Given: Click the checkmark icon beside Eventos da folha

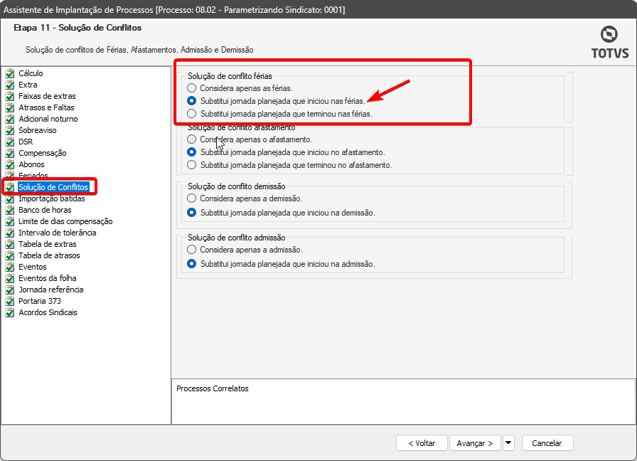Looking at the screenshot, I should click(10, 278).
